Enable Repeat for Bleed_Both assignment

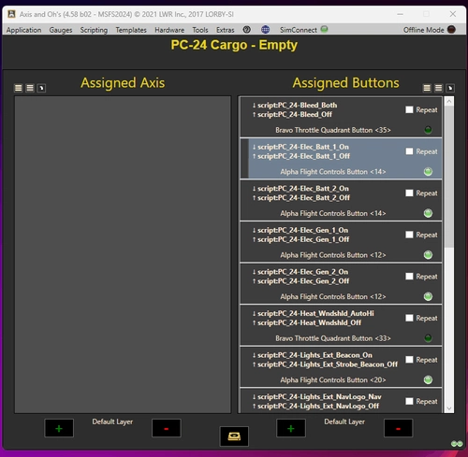click(x=409, y=109)
